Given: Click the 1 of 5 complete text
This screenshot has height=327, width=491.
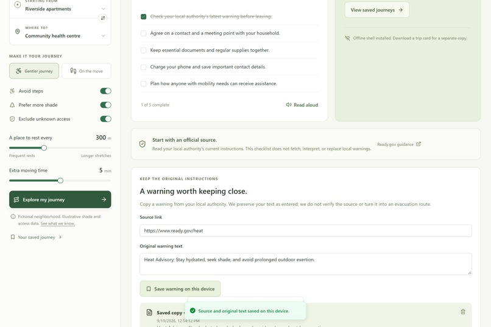Looking at the screenshot, I should click(x=155, y=105).
